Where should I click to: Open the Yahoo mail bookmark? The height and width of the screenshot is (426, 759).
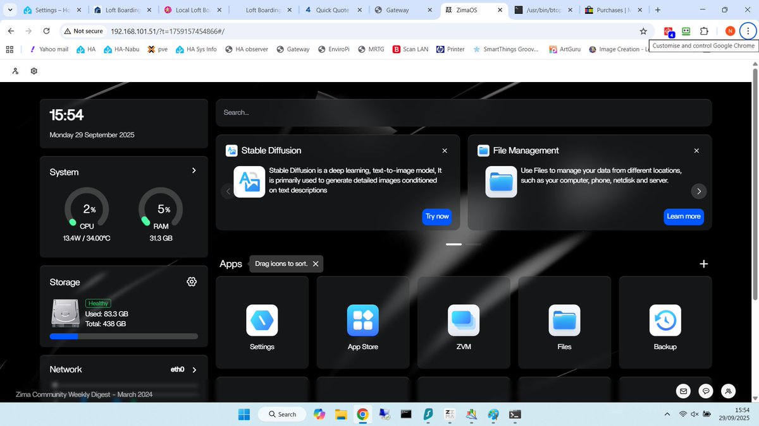point(48,49)
